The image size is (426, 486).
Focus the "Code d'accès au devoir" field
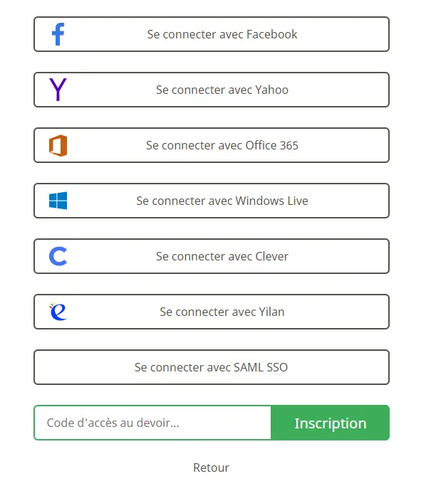click(152, 423)
